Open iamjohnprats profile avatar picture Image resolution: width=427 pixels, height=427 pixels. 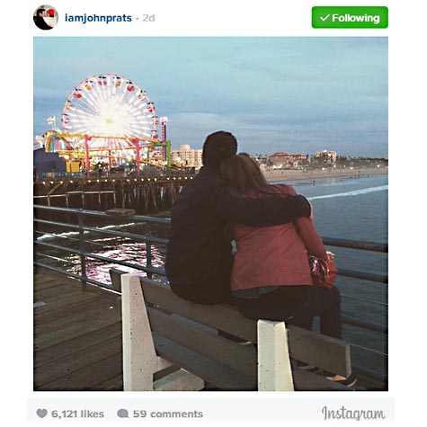click(x=46, y=18)
